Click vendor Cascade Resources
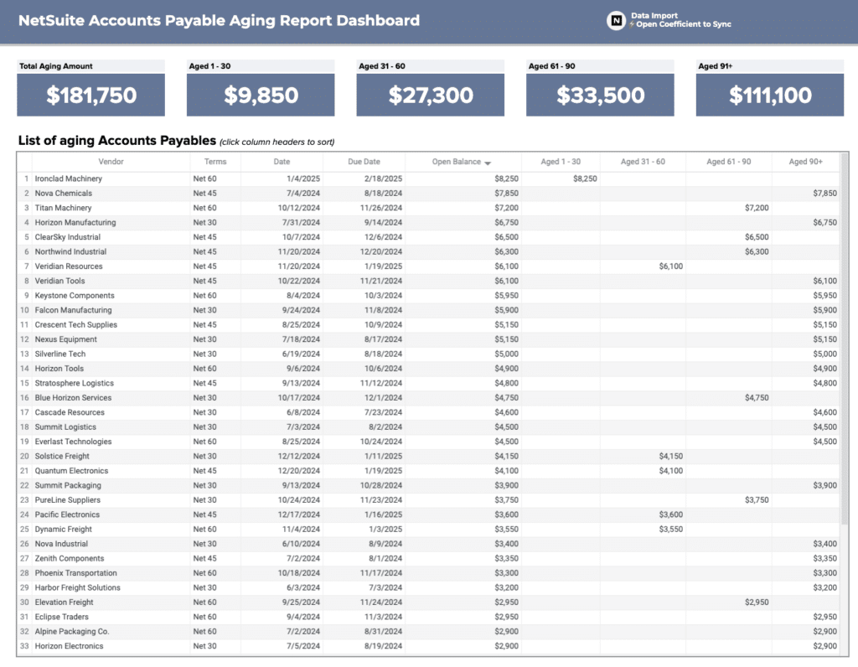Image resolution: width=858 pixels, height=667 pixels. [70, 412]
